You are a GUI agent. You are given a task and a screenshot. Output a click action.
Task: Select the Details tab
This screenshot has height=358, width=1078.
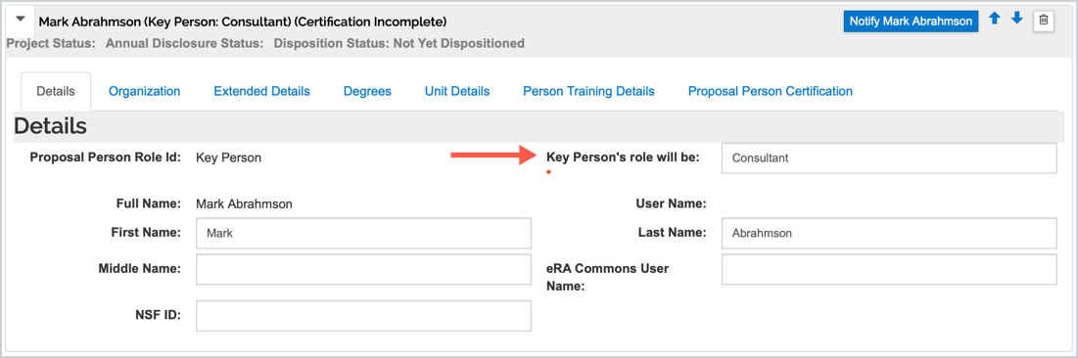56,91
